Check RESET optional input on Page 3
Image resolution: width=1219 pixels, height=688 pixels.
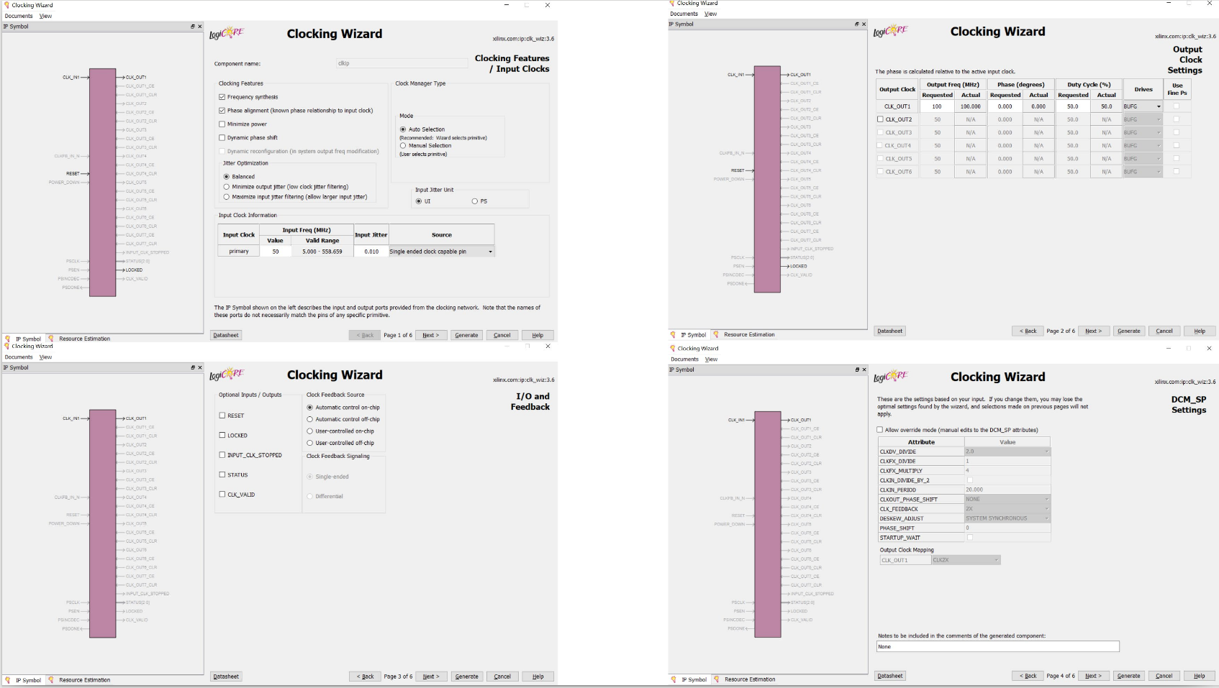click(x=222, y=416)
